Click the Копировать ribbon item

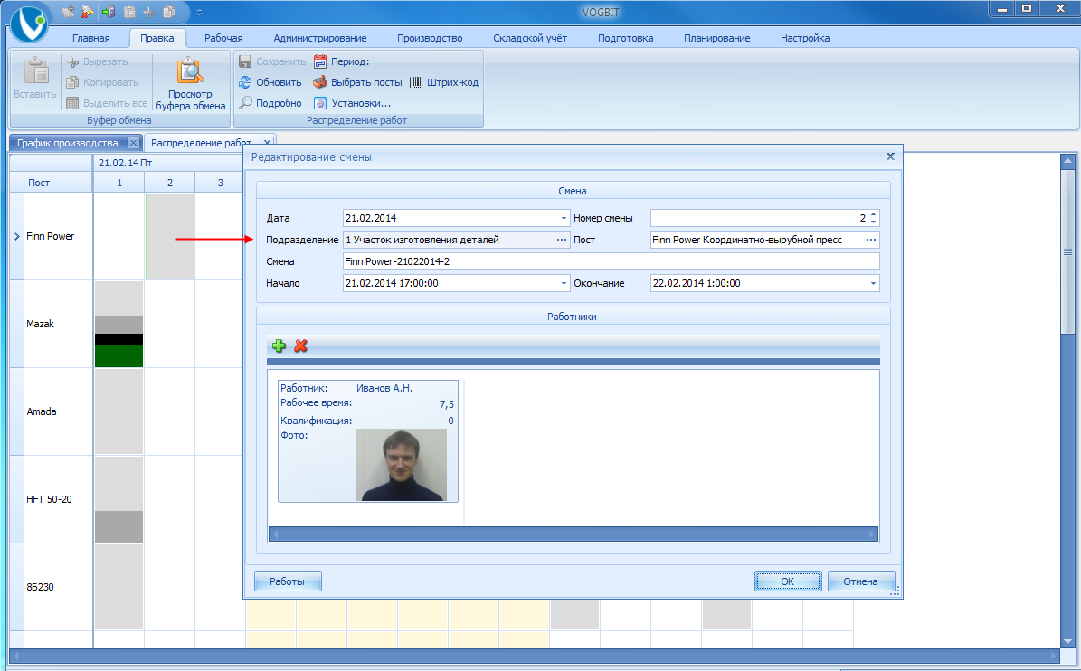click(x=103, y=82)
